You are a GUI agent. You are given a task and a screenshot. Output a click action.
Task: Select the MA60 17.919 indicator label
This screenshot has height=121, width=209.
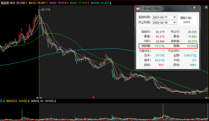[x=78, y=3]
